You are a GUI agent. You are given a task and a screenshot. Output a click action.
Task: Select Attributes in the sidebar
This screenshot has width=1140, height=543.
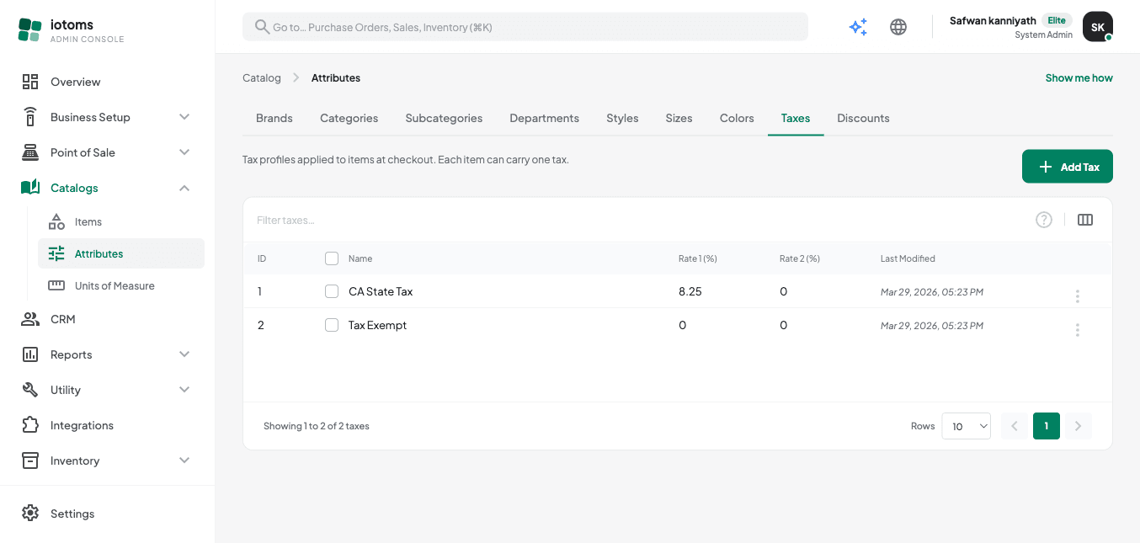pyautogui.click(x=121, y=253)
